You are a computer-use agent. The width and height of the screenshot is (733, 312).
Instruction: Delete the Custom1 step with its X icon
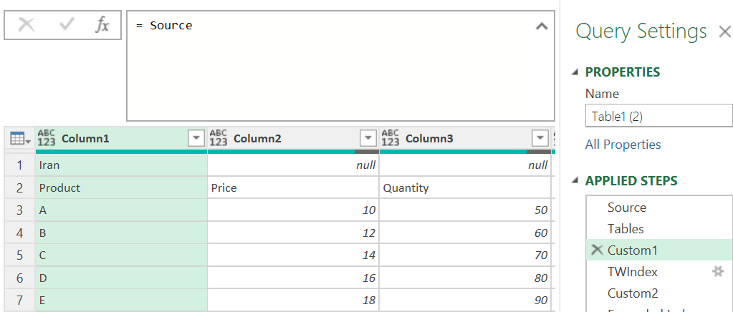[596, 250]
